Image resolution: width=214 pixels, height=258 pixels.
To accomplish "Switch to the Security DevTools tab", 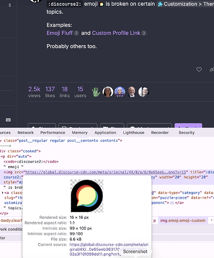I will [x=187, y=133].
